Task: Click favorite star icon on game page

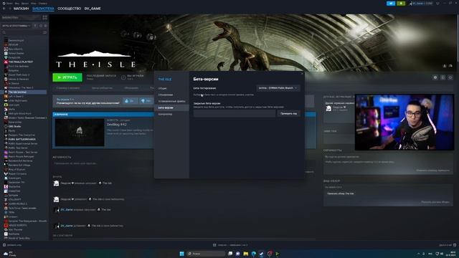Action: pos(450,77)
